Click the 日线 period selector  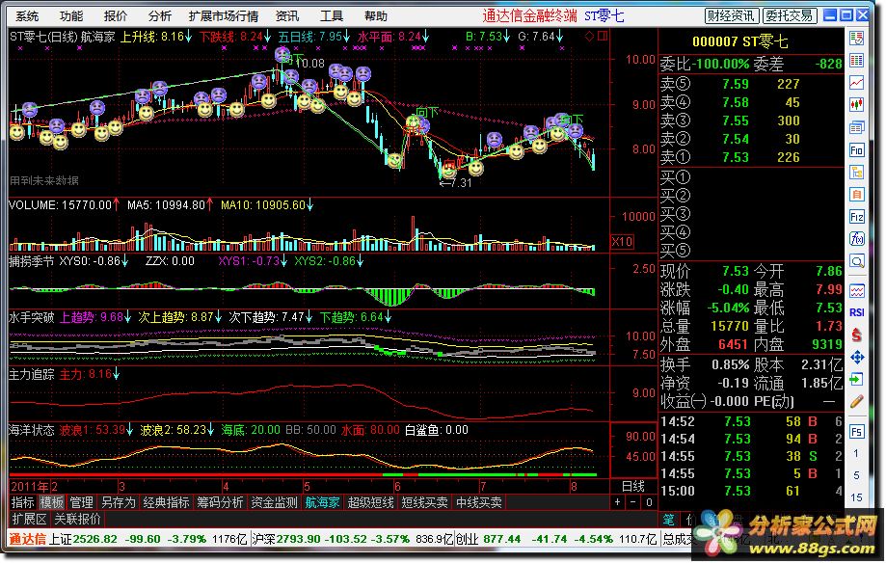pos(633,486)
